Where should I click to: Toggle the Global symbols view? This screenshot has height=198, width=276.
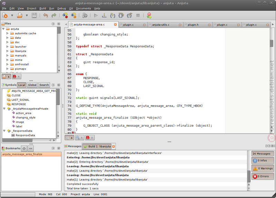pos(32,85)
